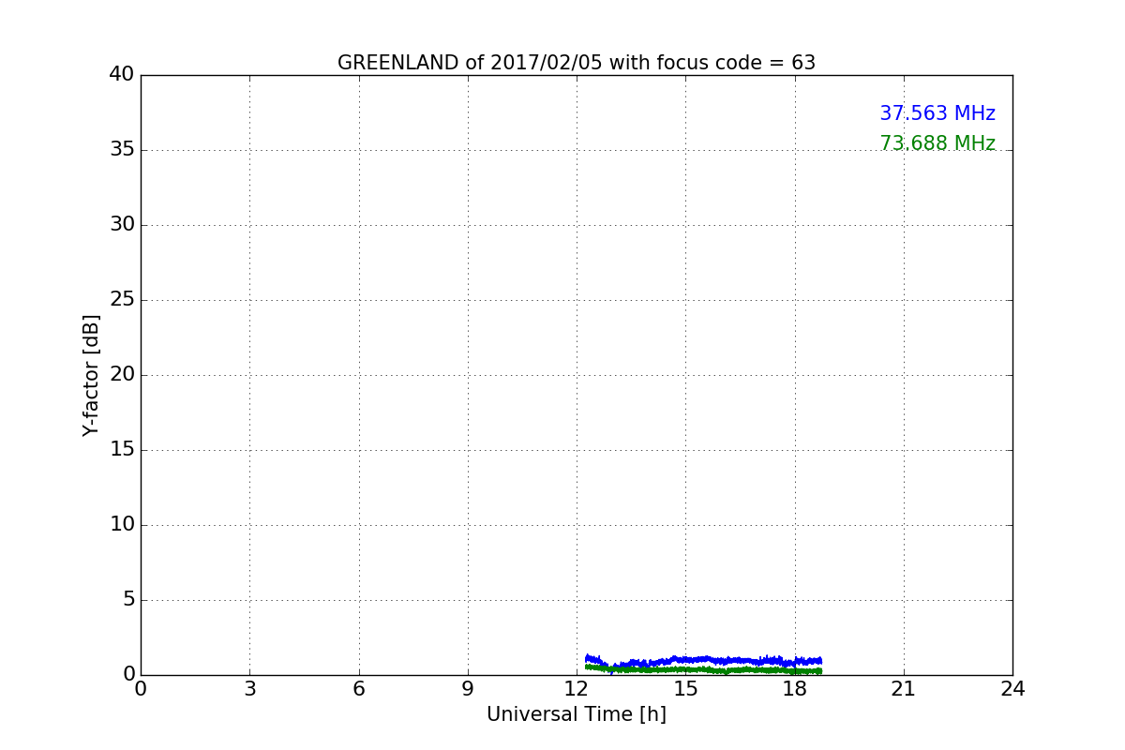Select the green 73.688 MHz legend label

[x=937, y=143]
